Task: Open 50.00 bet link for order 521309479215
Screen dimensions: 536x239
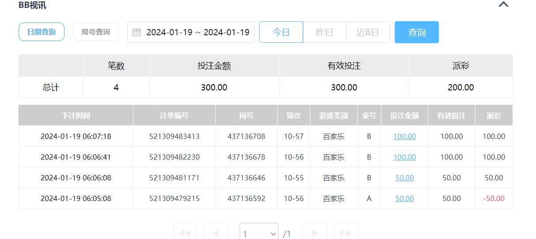Action: click(404, 198)
